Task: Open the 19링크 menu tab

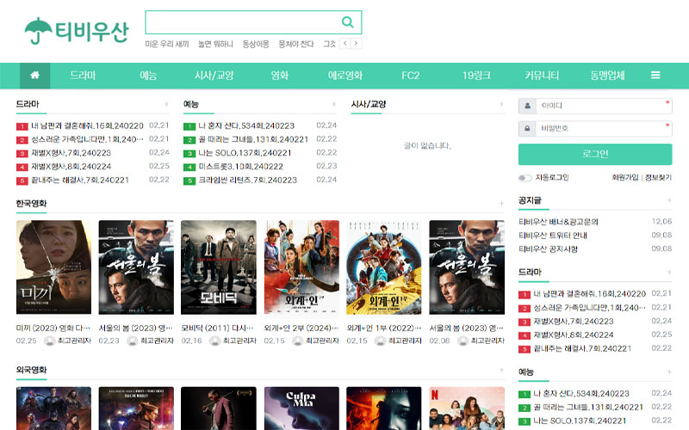Action: (x=476, y=75)
